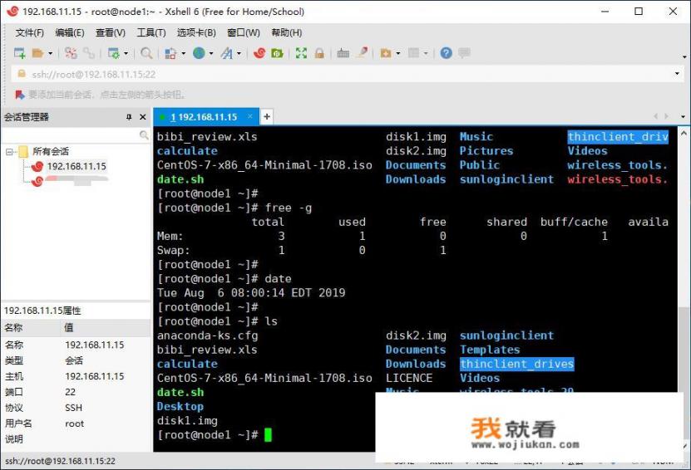
Task: Click the red flag add-session arrow button
Action: click(19, 95)
